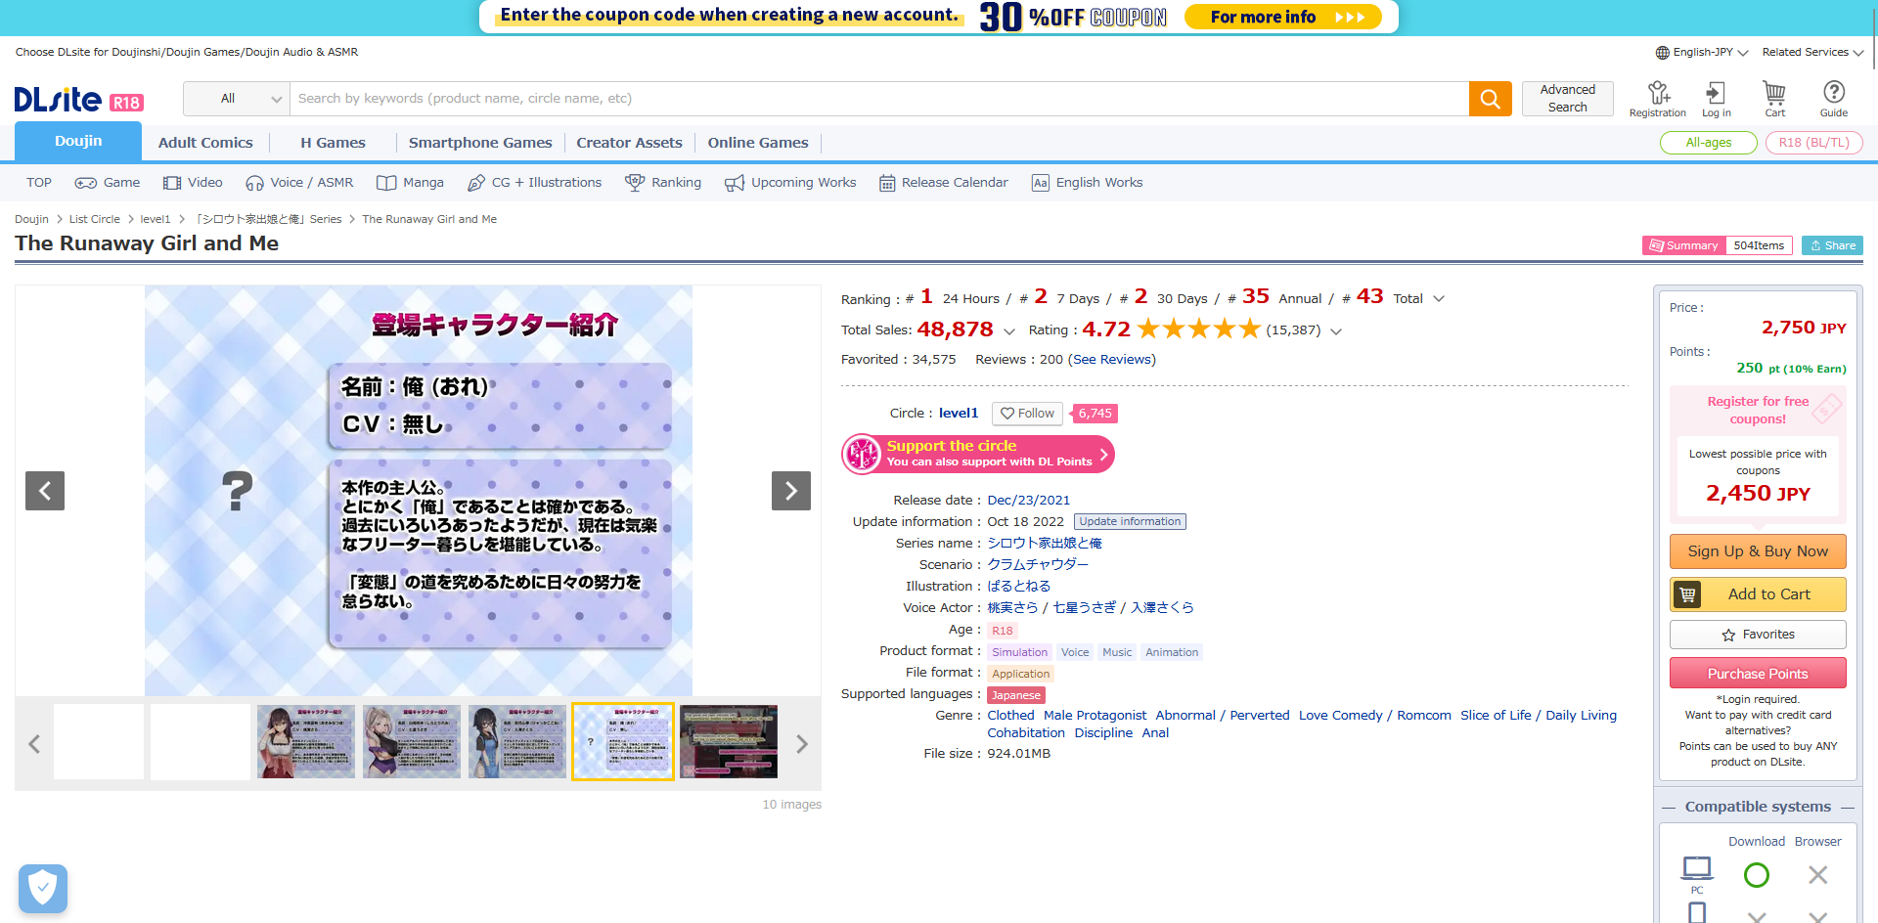Show previous image in main viewer
The image size is (1878, 923).
point(45,491)
